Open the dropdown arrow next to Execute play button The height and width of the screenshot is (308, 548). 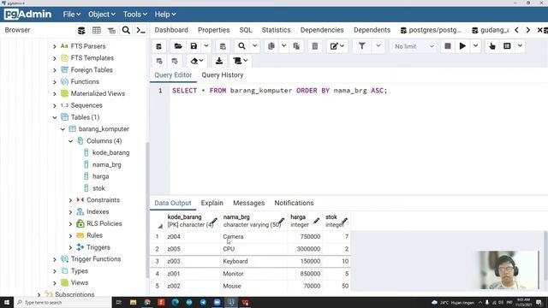(x=476, y=45)
